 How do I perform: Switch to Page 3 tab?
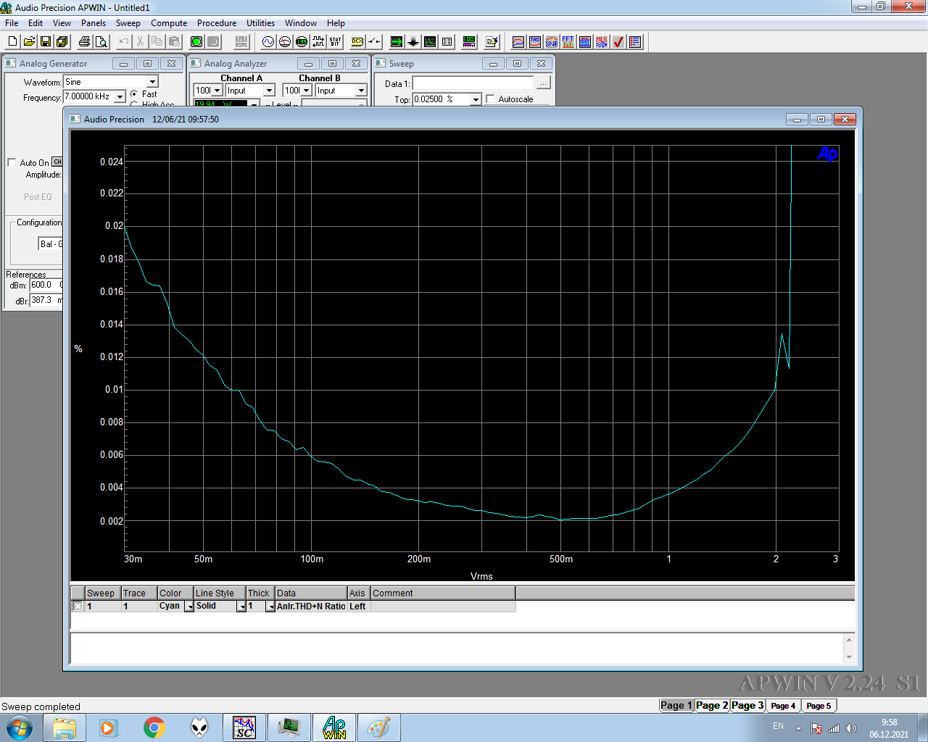pos(747,704)
